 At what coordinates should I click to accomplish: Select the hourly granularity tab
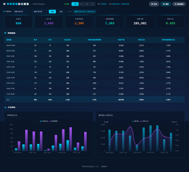coord(75,4)
